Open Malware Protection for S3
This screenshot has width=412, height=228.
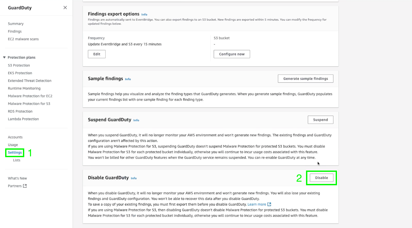pyautogui.click(x=29, y=104)
